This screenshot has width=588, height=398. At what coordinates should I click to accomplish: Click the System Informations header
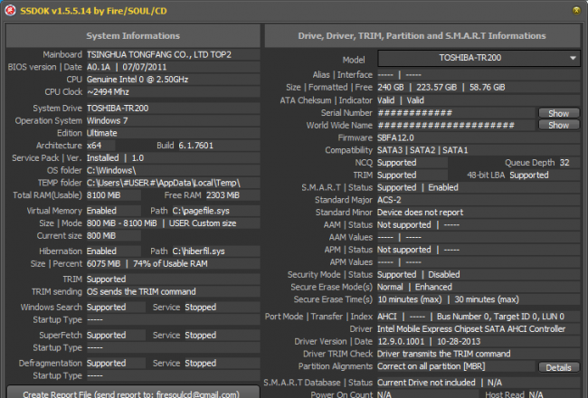tap(133, 35)
